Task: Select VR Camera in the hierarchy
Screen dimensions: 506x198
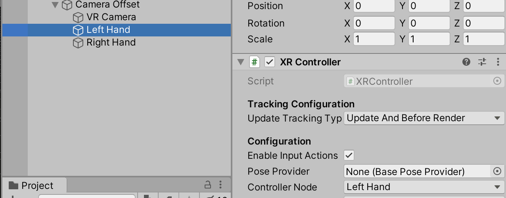Action: coord(111,17)
